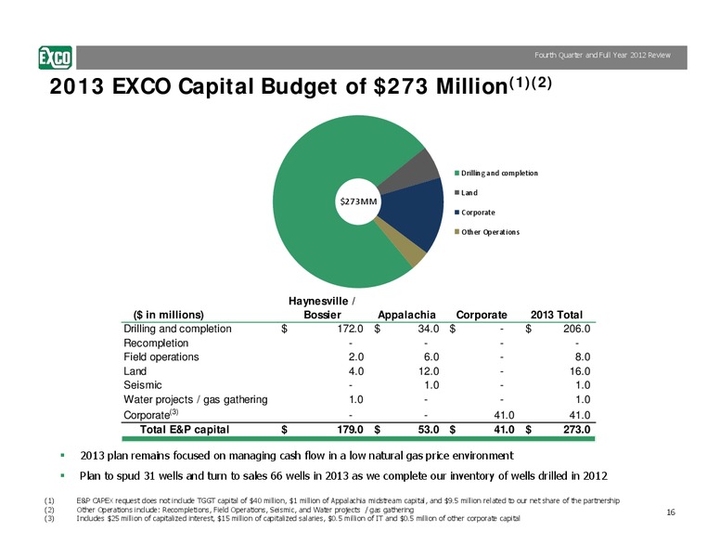Screen dimensions: 720x557
Task: Click the "Corporate" column header in the table
Action: click(482, 315)
